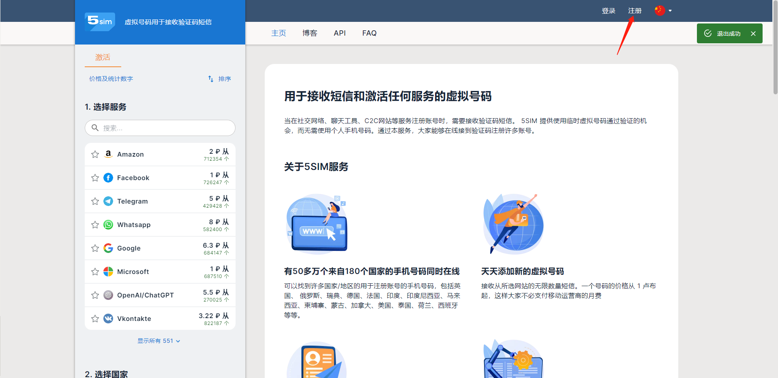Click the Amazon service icon
The image size is (778, 378).
point(108,154)
